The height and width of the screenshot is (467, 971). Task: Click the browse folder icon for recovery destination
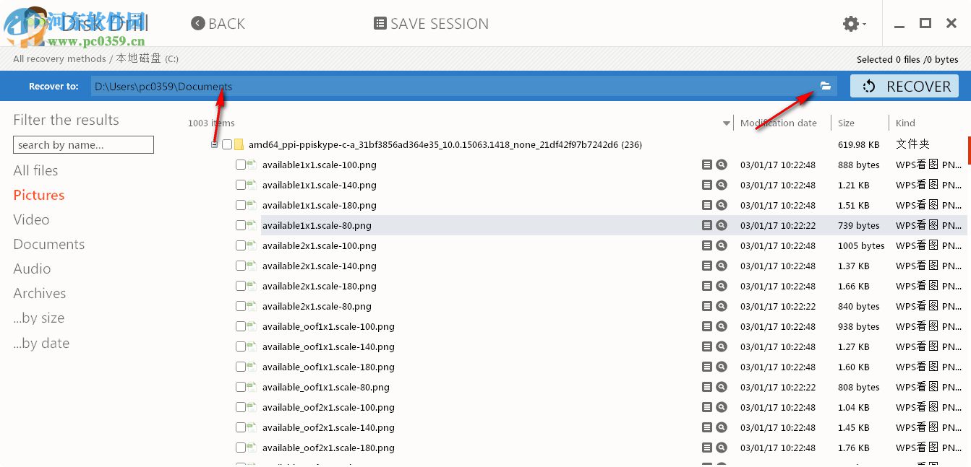826,86
